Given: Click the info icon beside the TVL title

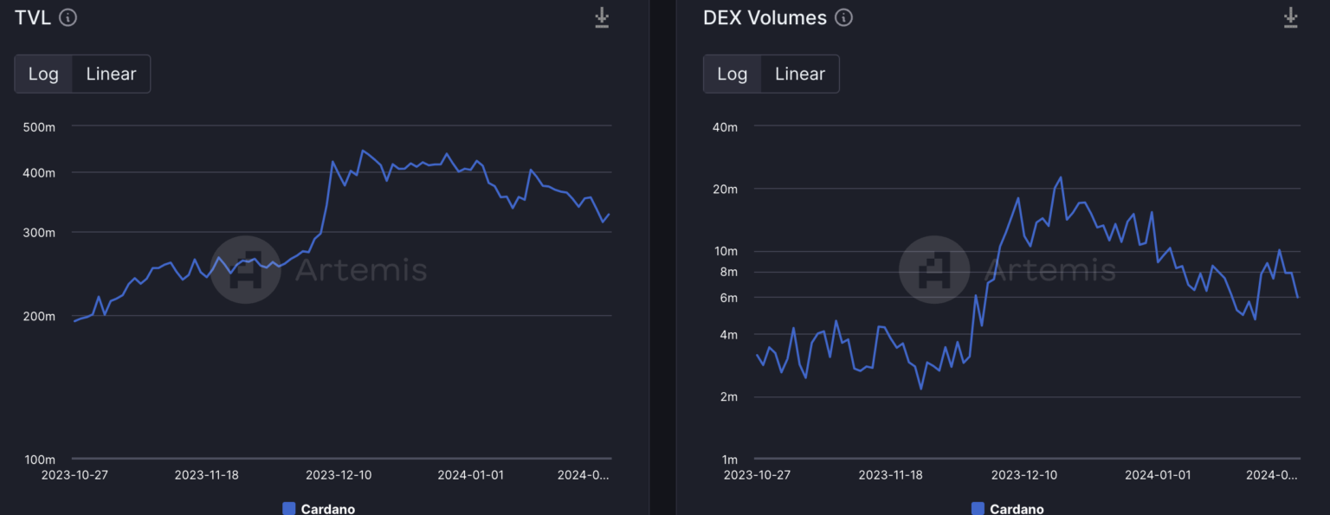Looking at the screenshot, I should 68,17.
